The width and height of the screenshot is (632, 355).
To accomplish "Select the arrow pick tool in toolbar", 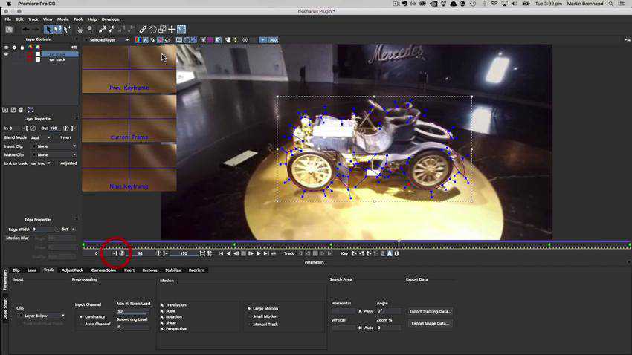I will pos(48,30).
